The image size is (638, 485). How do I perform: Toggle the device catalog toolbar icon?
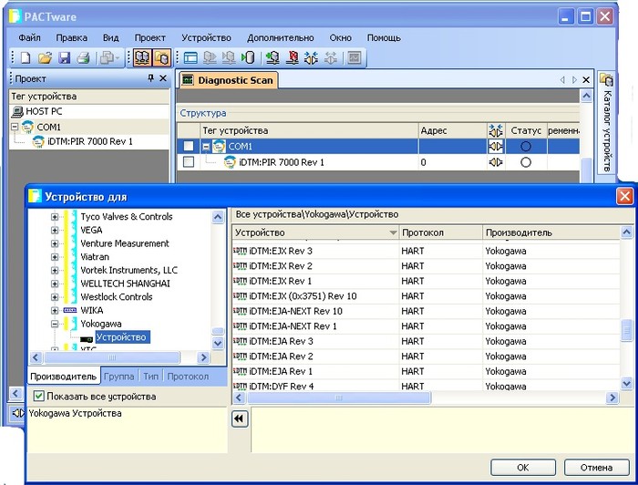(161, 57)
